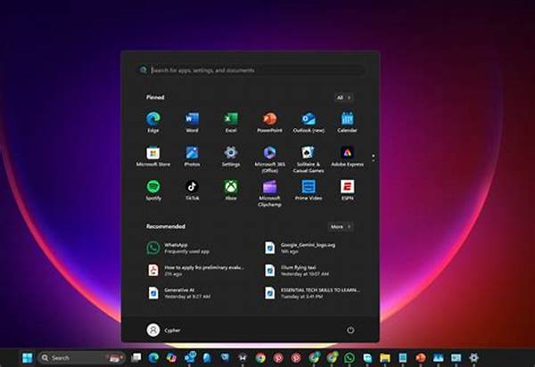Open Prime Video app
The image size is (535, 367).
tap(309, 190)
